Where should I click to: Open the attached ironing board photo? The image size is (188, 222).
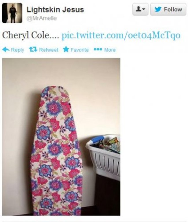point(61,137)
